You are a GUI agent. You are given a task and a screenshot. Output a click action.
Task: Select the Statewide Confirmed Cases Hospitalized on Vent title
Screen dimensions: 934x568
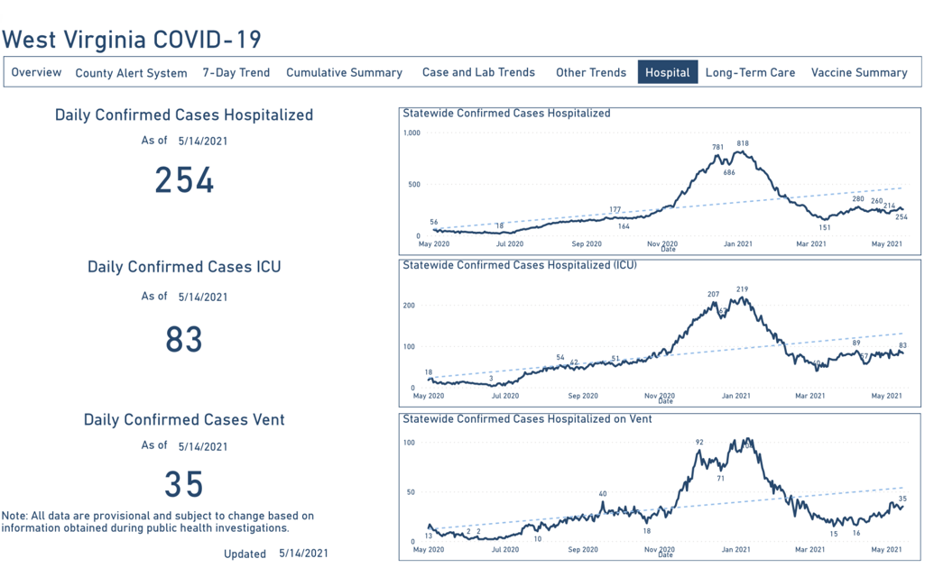tap(527, 418)
